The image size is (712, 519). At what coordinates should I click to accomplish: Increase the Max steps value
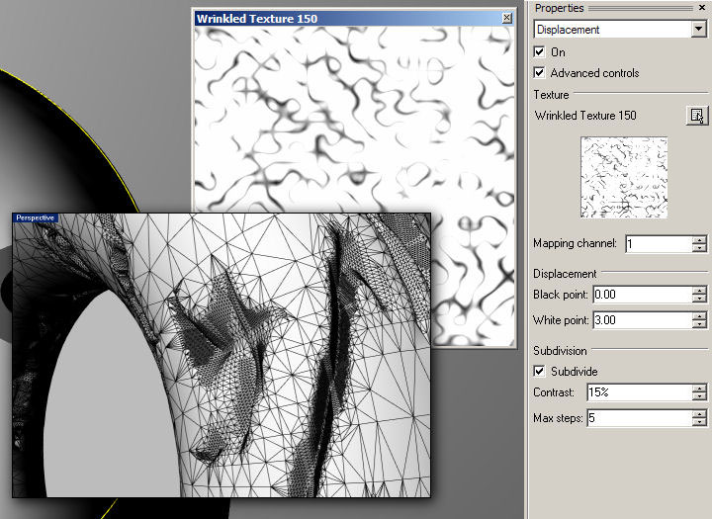click(x=700, y=413)
